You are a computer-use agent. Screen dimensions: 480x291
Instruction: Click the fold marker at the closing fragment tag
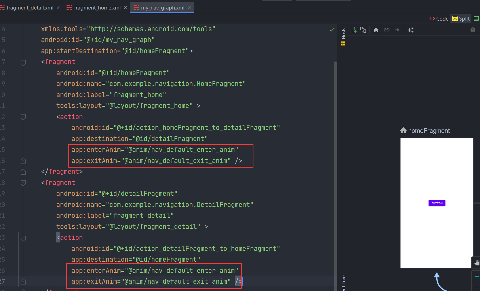(23, 172)
